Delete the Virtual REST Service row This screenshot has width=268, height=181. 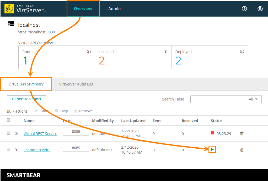242,133
